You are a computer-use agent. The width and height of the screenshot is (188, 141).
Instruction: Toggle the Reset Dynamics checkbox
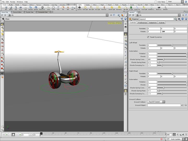click(x=148, y=37)
